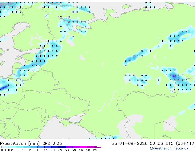Choose the 35–40 mm legend swatch
The width and height of the screenshot is (195, 151).
76,147
